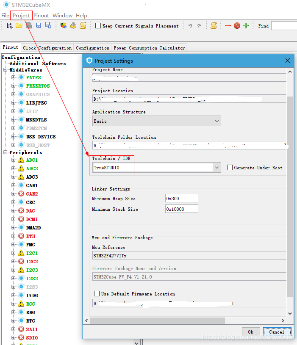The image size is (297, 345).
Task: Click dialog horizontal scrollbar right arrow
Action: pyautogui.click(x=283, y=320)
